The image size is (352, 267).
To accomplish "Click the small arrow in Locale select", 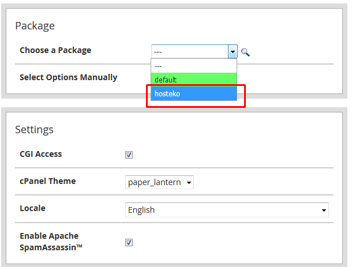I will point(324,210).
